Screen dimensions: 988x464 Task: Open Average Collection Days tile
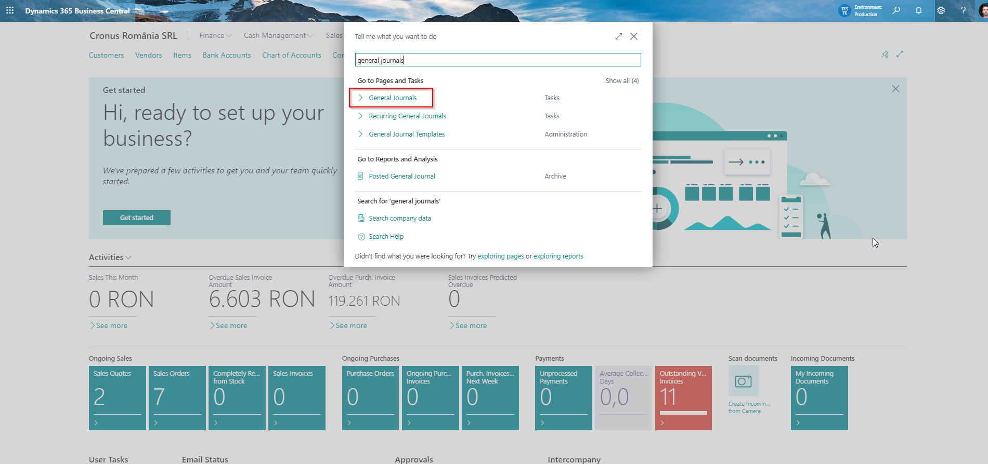point(623,398)
